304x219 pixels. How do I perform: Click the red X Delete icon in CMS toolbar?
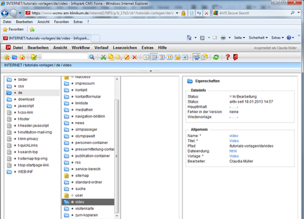134,57
